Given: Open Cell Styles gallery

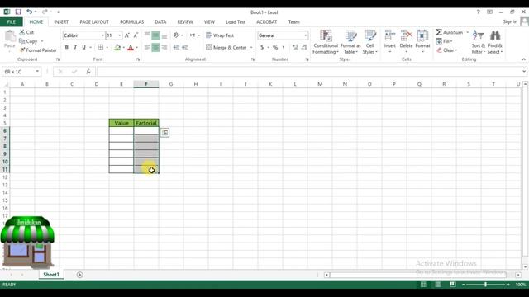Looking at the screenshot, I should 370,42.
